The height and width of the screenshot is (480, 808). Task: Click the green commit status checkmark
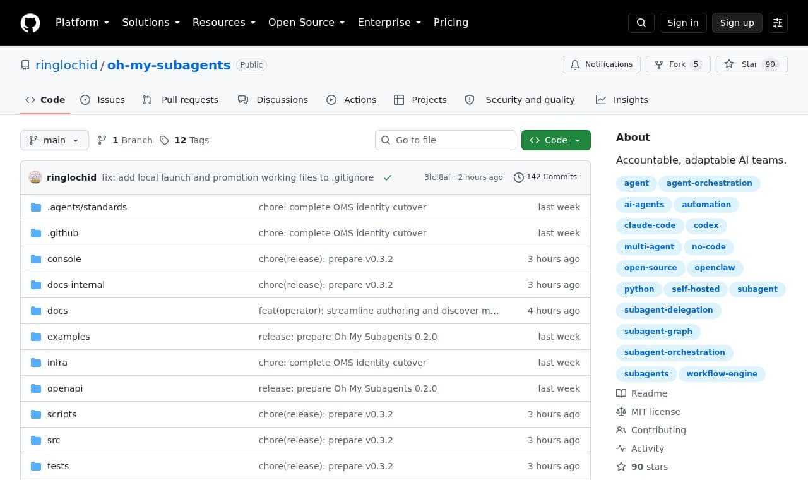tap(388, 177)
